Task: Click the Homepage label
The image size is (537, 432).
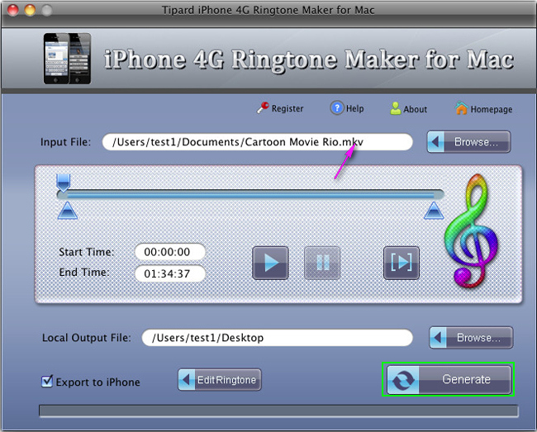Action: (492, 109)
